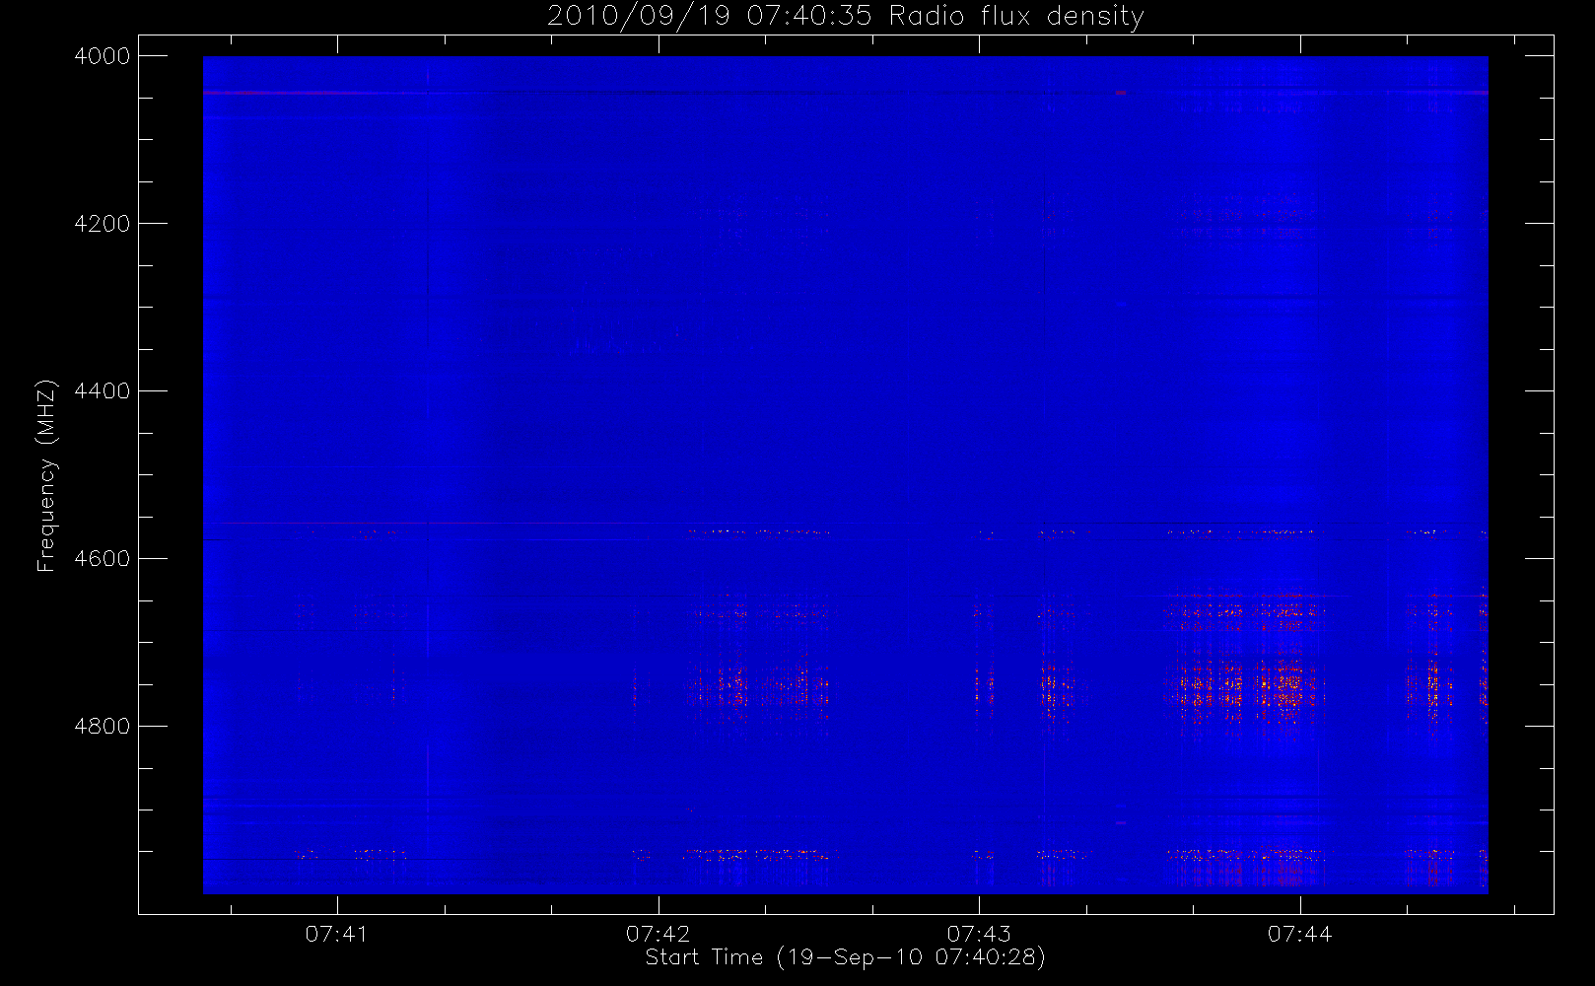
Task: Click the '07:42' time axis label
Action: tap(659, 934)
